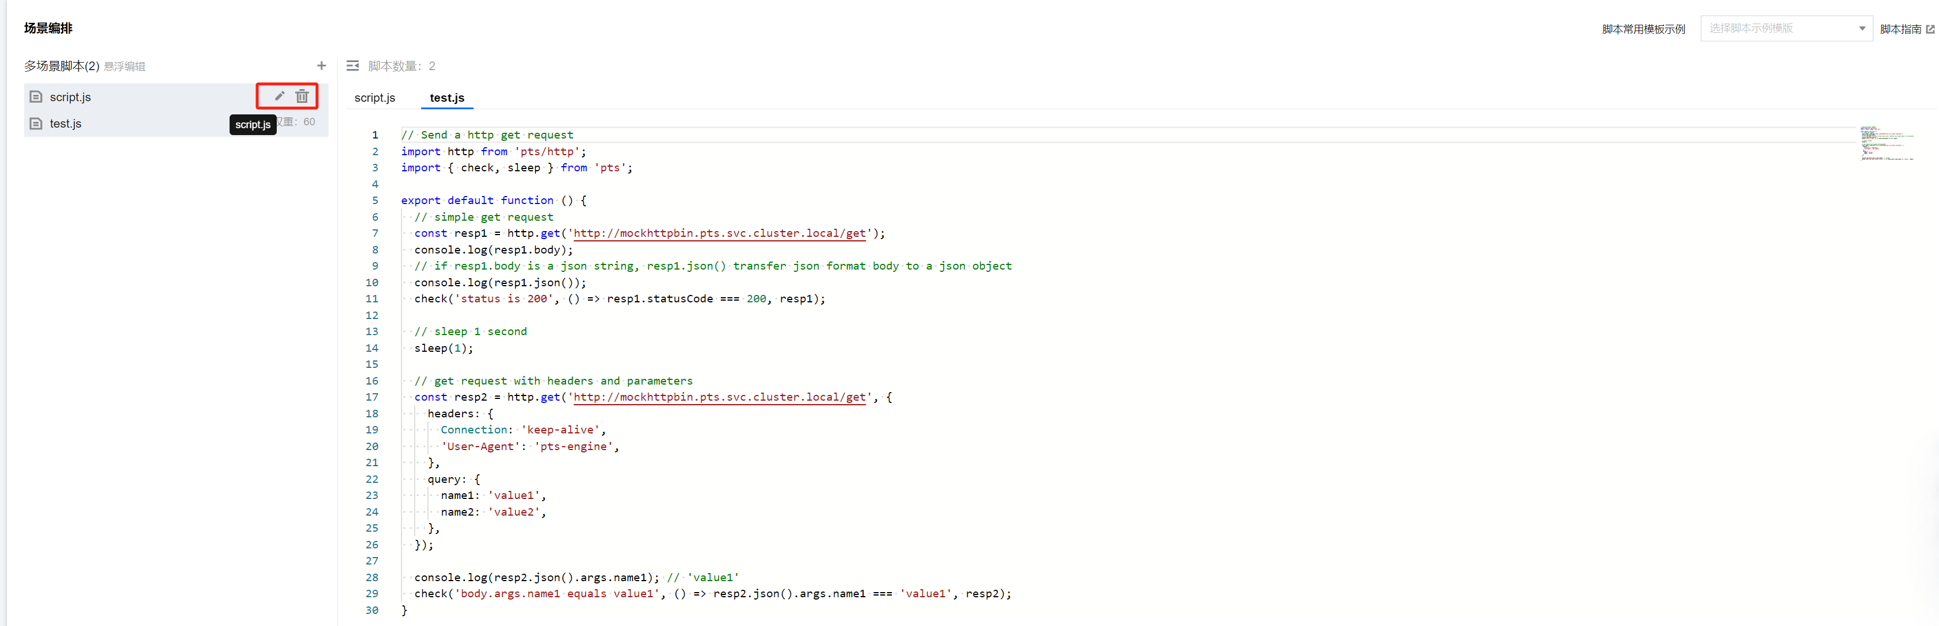Select script.js in the script list
The height and width of the screenshot is (626, 1939).
(x=70, y=97)
